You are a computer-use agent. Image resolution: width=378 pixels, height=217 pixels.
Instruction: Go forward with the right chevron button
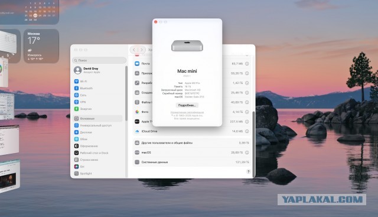pyautogui.click(x=142, y=50)
